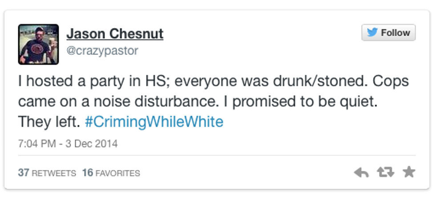Click the Twitter bird on Follow button
436x198 pixels.
click(x=372, y=33)
